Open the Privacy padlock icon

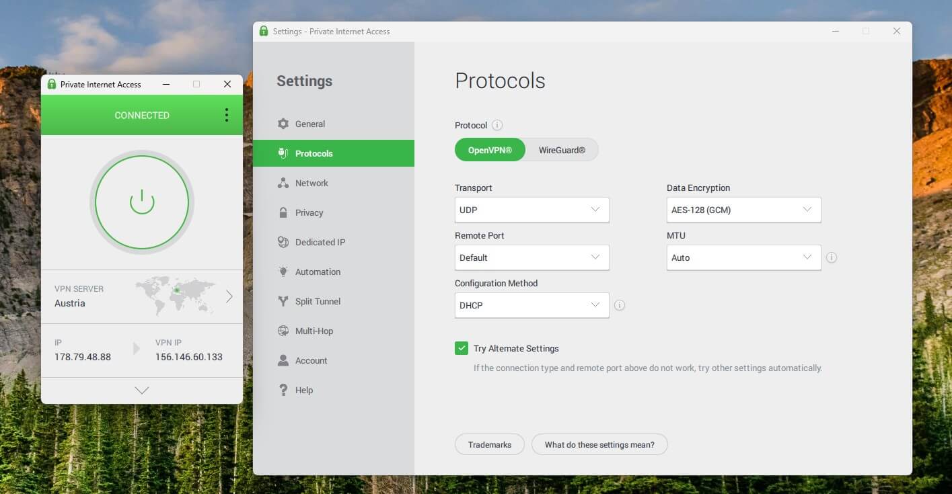pos(284,212)
